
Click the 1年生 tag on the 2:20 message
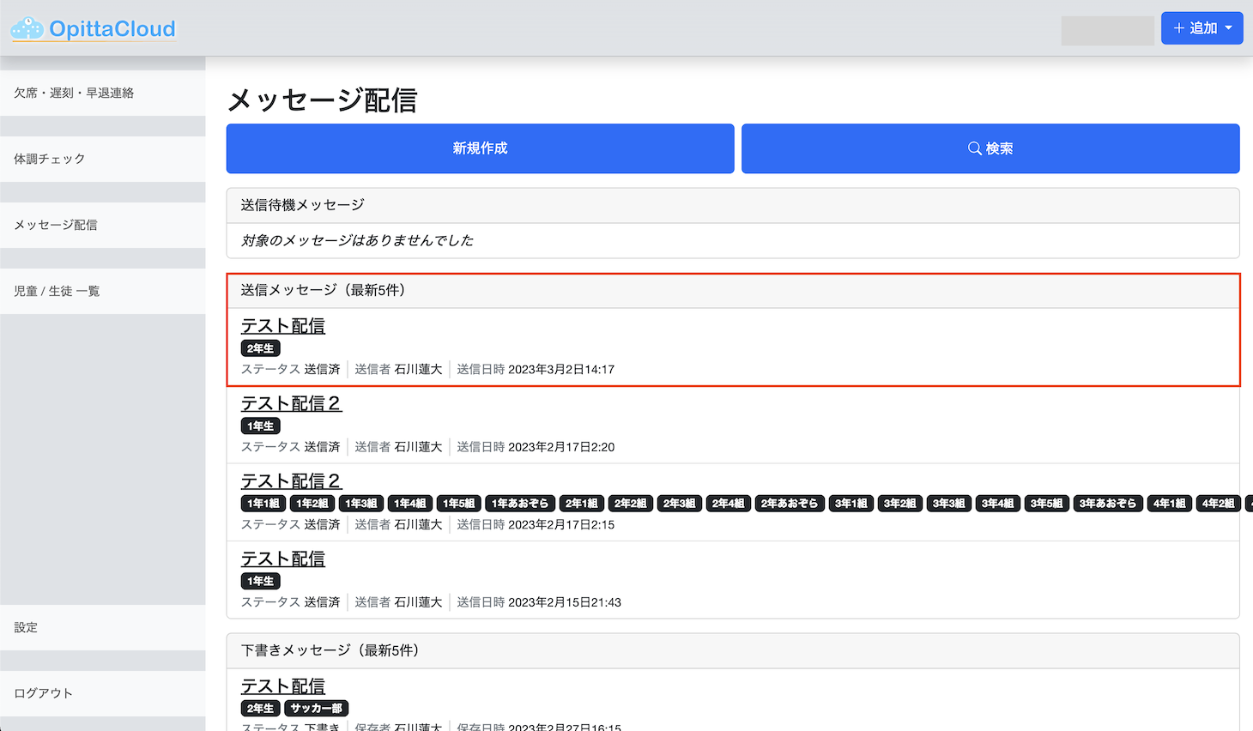261,426
